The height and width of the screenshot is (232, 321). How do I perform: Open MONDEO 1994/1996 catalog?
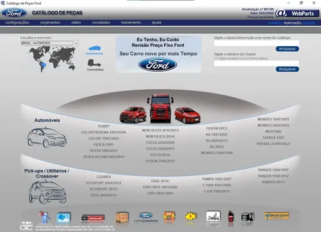point(216,153)
